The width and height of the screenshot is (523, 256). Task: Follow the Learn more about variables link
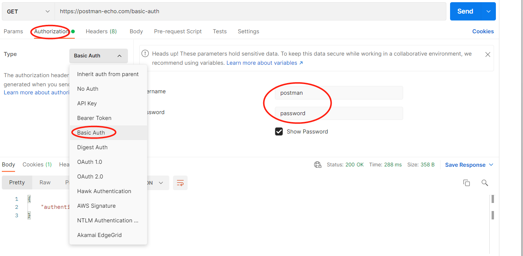tap(265, 63)
